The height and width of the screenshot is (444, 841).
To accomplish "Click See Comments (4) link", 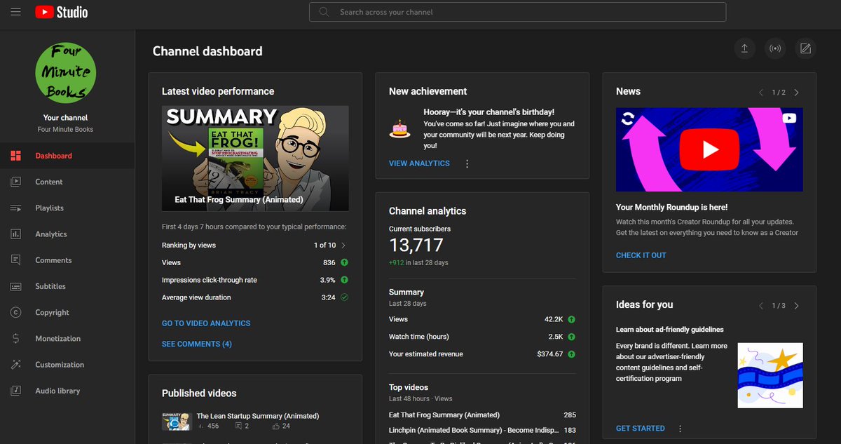I will pos(197,344).
